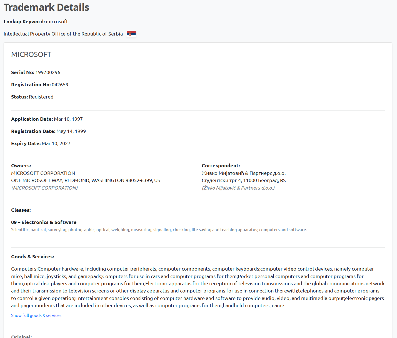Click the Živko Mijatović & Partners transliteration

pos(238,188)
